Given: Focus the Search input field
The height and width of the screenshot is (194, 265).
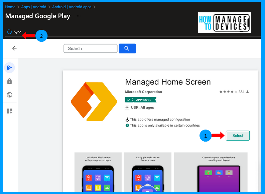Looking at the screenshot, I should point(91,48).
